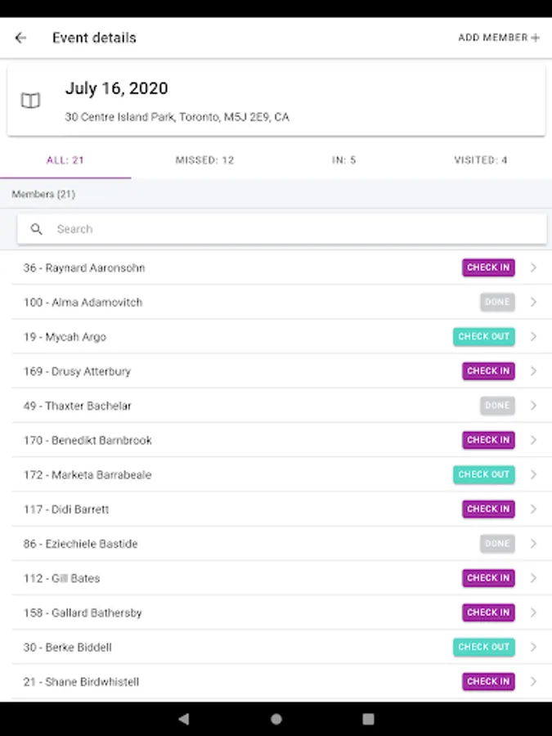The width and height of the screenshot is (552, 736).
Task: Open Thaxter Bachelar details chevron
Action: (533, 406)
